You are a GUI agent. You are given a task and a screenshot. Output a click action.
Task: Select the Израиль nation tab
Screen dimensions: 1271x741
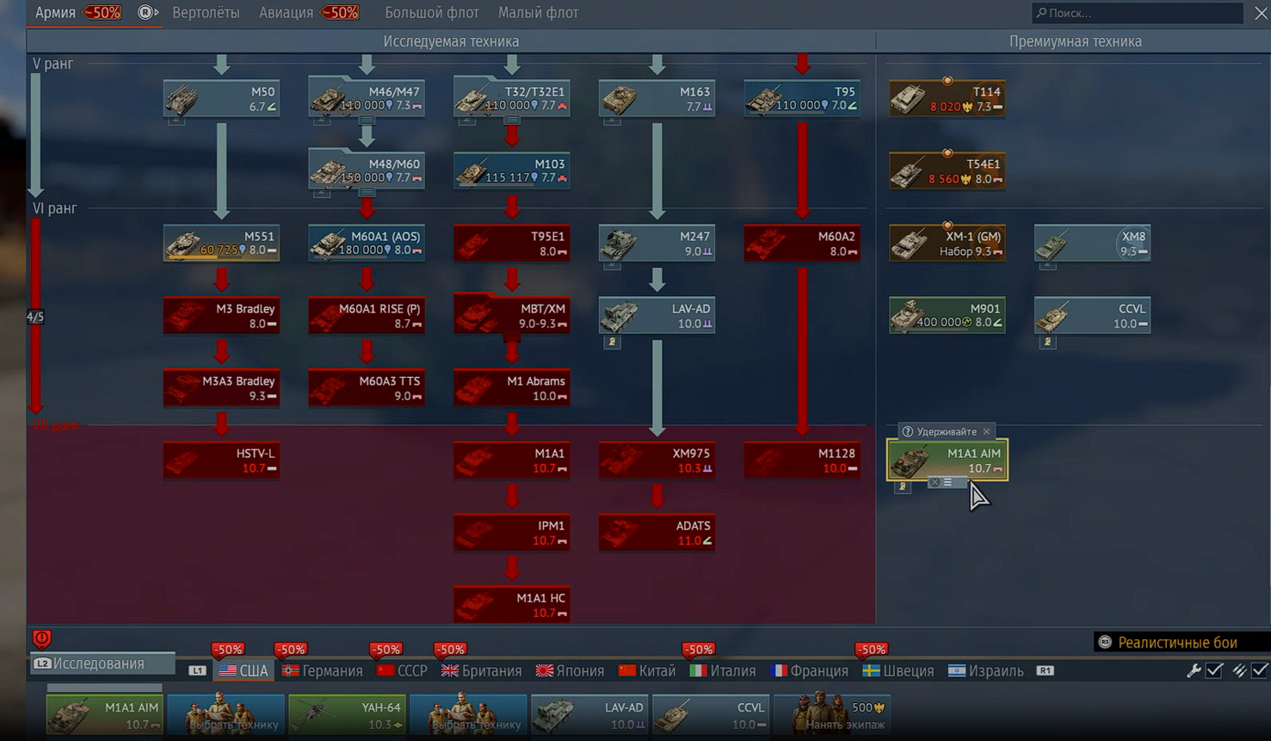(x=986, y=670)
